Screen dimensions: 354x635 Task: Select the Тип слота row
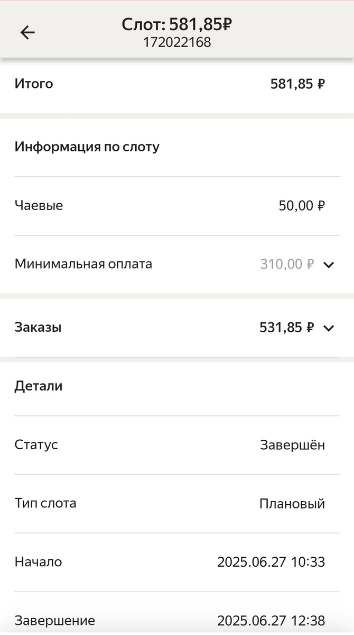176,503
